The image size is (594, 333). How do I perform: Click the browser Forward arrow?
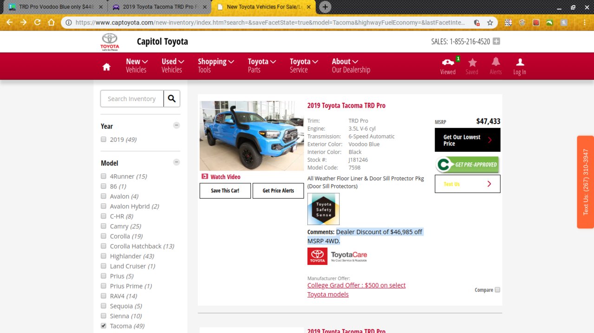[23, 22]
